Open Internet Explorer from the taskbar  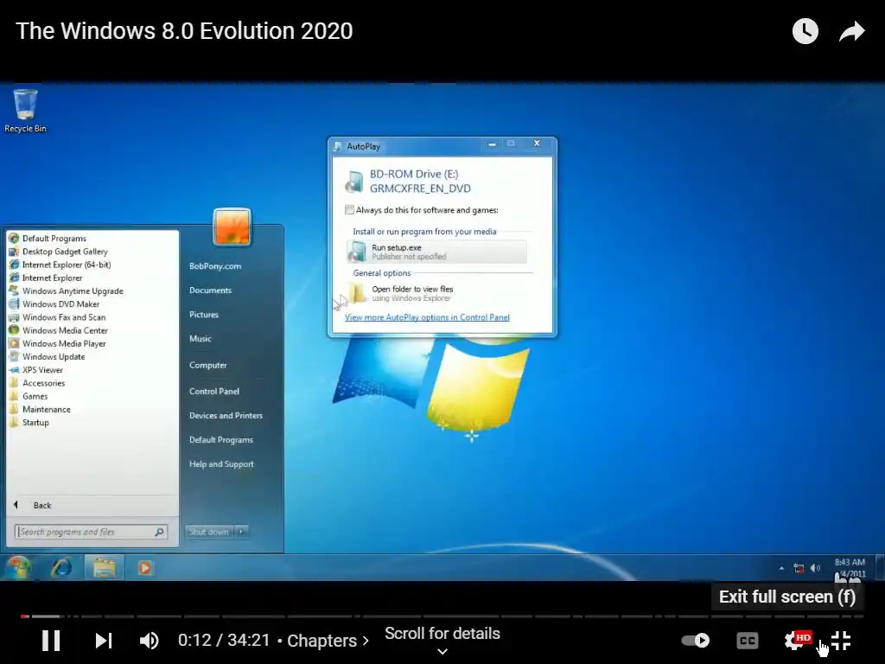[x=61, y=567]
